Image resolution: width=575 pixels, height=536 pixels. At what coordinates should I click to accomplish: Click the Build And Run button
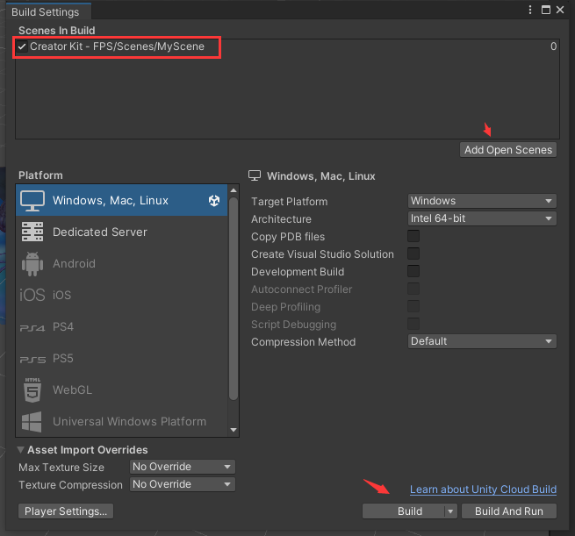[509, 511]
